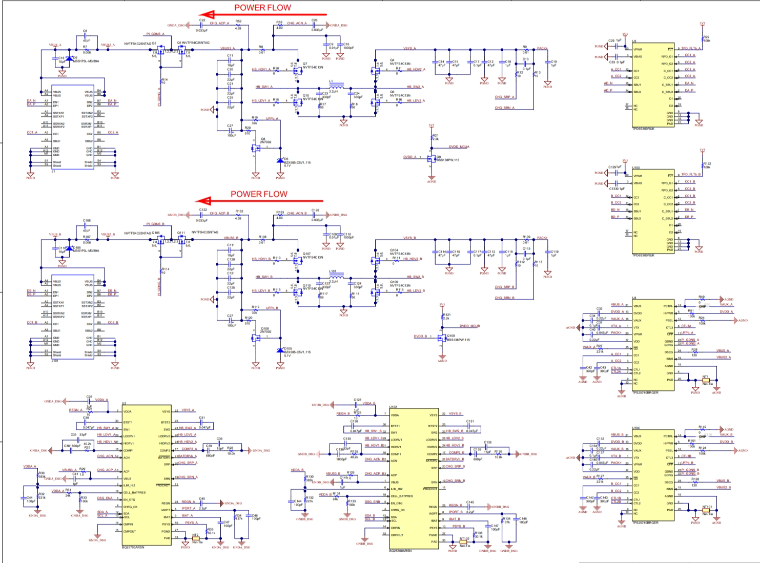Select the IPORT_A net label
Image resolution: width=760 pixels, height=563 pixels.
[x=188, y=509]
